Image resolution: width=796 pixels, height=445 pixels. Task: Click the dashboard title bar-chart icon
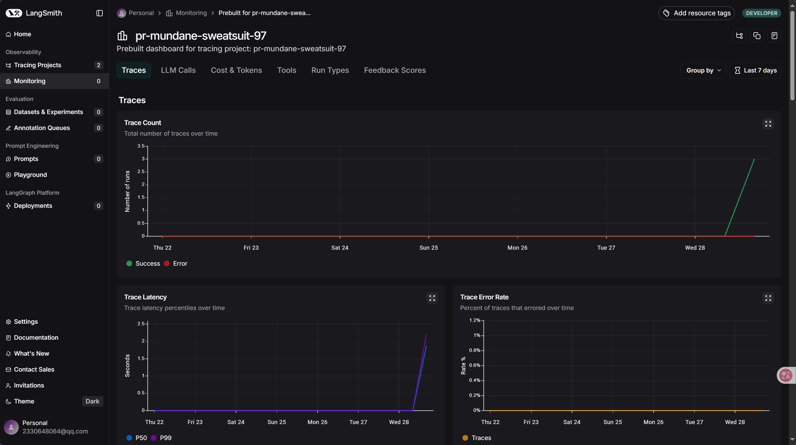(x=122, y=36)
